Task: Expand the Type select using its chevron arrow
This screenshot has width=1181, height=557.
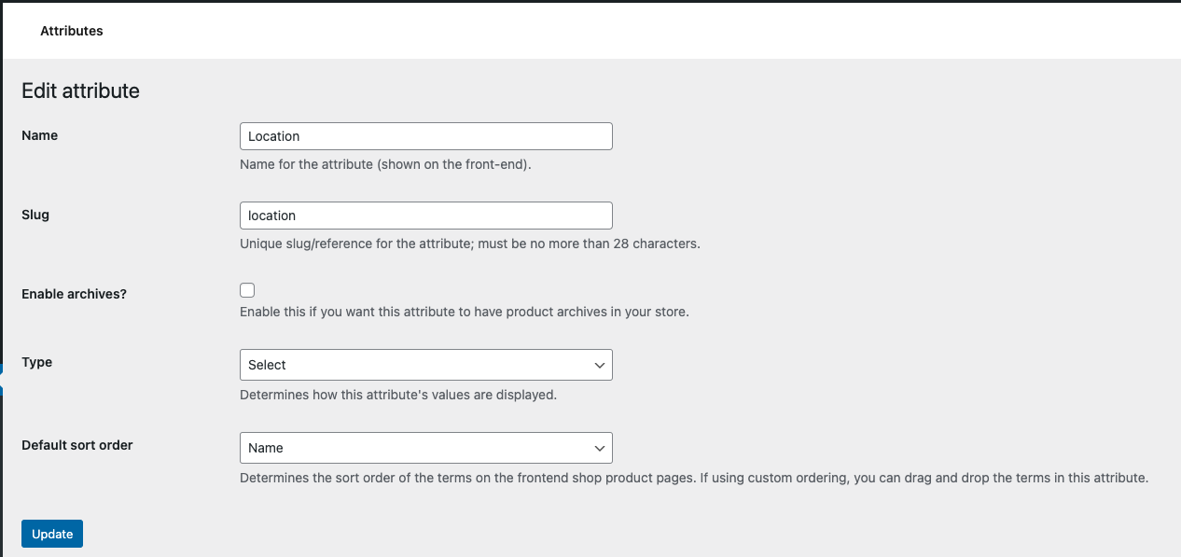Action: point(599,365)
